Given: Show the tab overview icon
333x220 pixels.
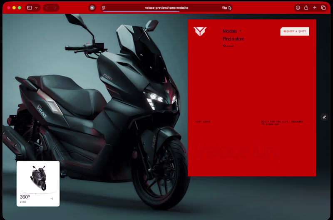Looking at the screenshot, I should [x=323, y=8].
